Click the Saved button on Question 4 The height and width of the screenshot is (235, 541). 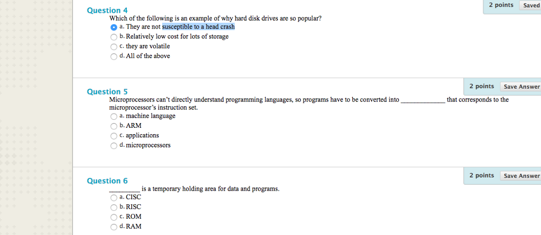(x=530, y=5)
